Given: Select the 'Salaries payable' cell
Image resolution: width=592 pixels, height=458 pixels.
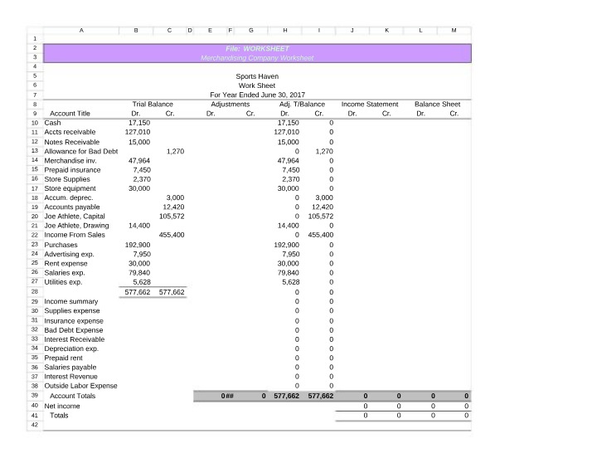Looking at the screenshot, I should [x=70, y=368].
